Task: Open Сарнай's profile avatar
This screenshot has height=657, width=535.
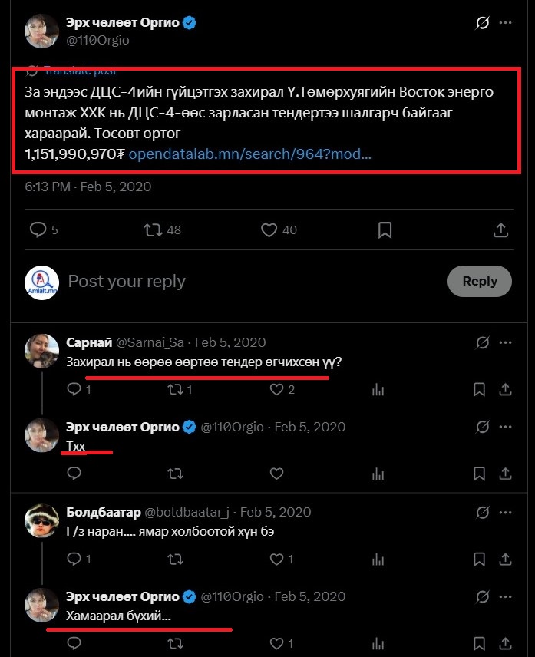Action: tap(42, 351)
